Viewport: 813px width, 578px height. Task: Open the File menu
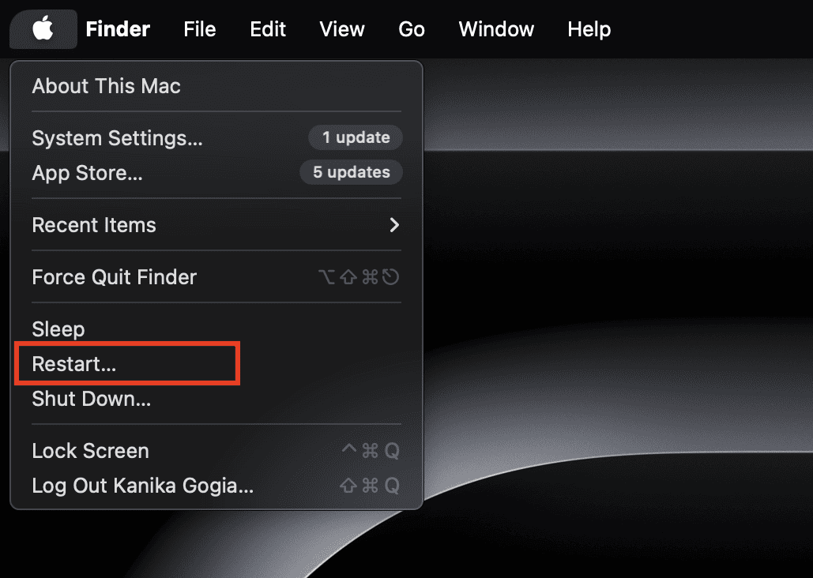click(x=199, y=29)
